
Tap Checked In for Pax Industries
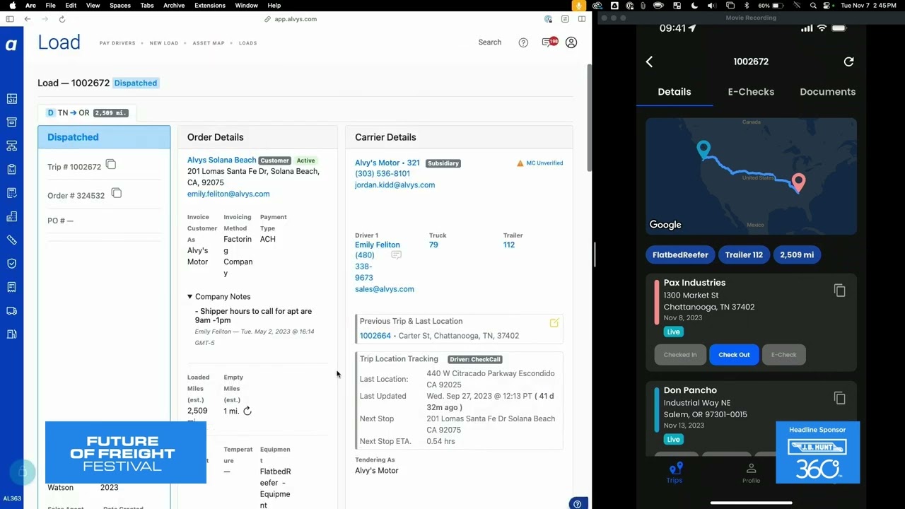tap(680, 355)
